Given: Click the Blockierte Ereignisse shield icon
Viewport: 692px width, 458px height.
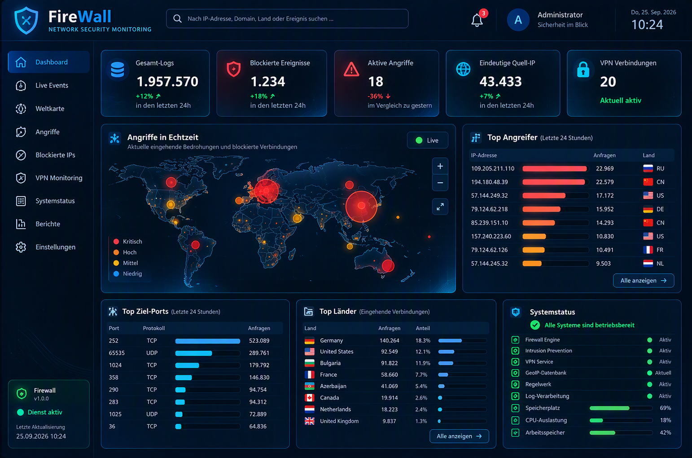Looking at the screenshot, I should pyautogui.click(x=233, y=69).
